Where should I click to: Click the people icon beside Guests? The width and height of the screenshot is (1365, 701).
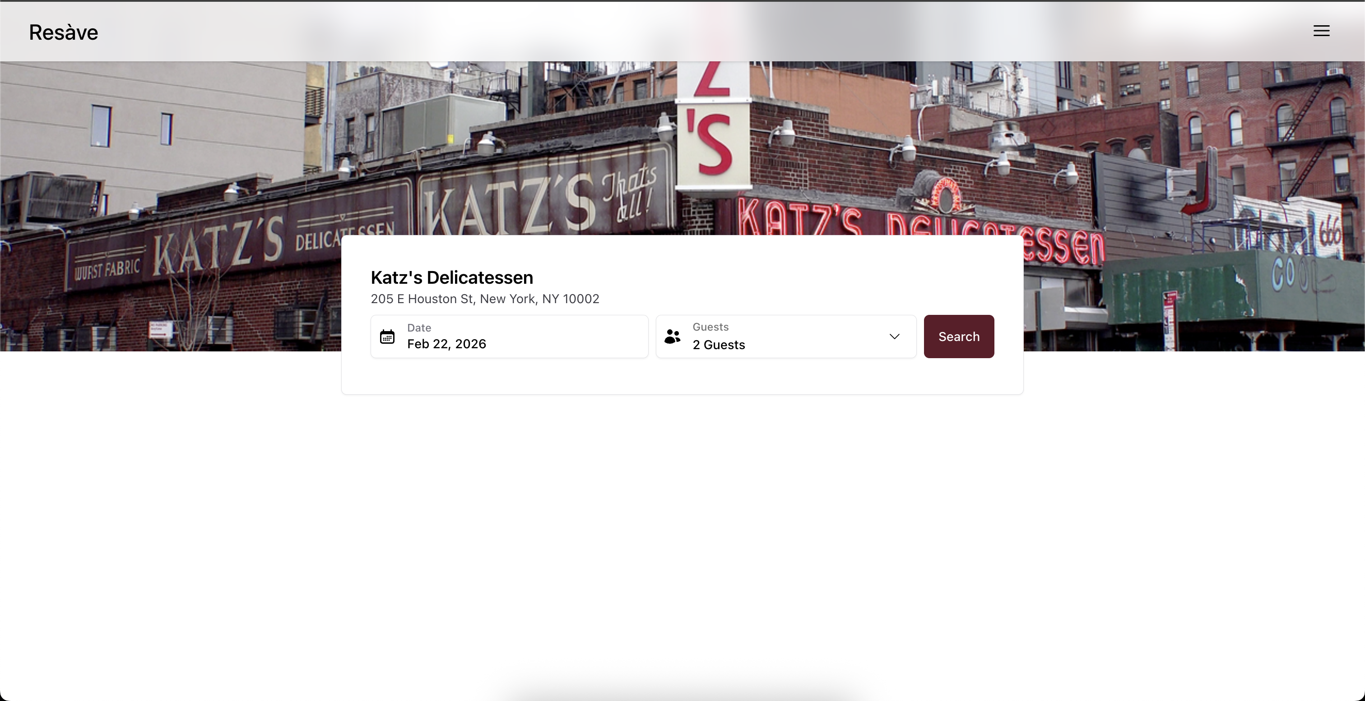coord(673,336)
